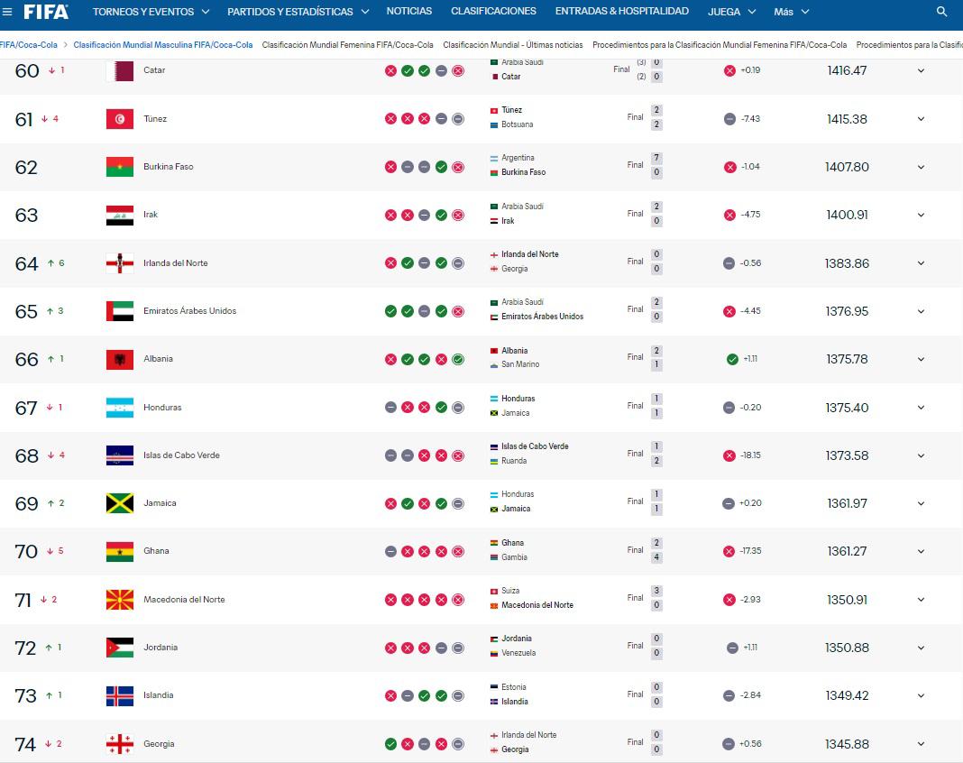Select Clasificación Mundial Femenina FIFA/Coca-Cola tab
The height and width of the screenshot is (763, 963).
(348, 45)
